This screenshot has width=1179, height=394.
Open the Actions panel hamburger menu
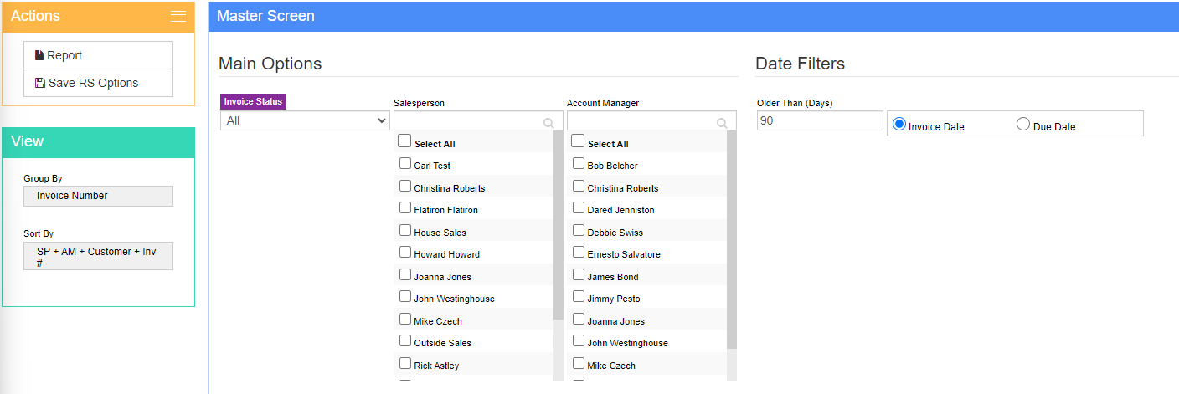(178, 16)
